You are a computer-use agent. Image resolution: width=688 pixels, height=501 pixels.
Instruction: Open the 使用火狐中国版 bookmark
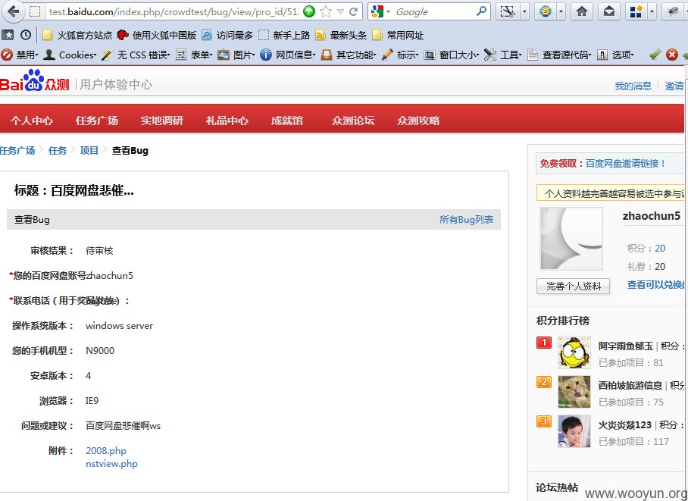point(157,35)
